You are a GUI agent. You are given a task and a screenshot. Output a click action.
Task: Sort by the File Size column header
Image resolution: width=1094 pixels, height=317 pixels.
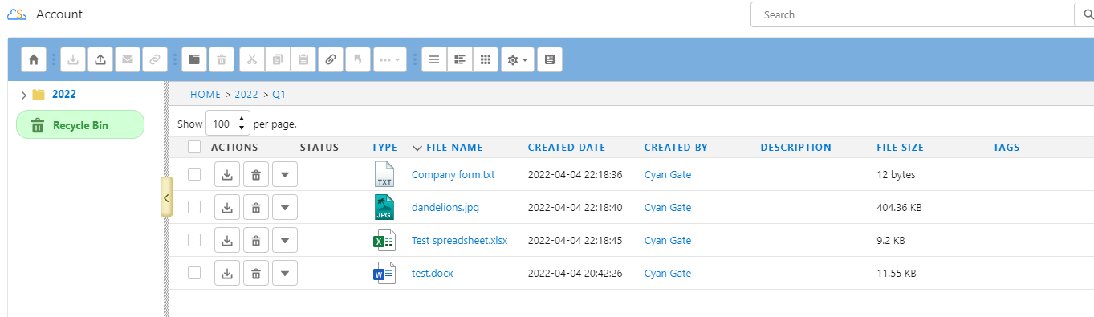point(900,148)
